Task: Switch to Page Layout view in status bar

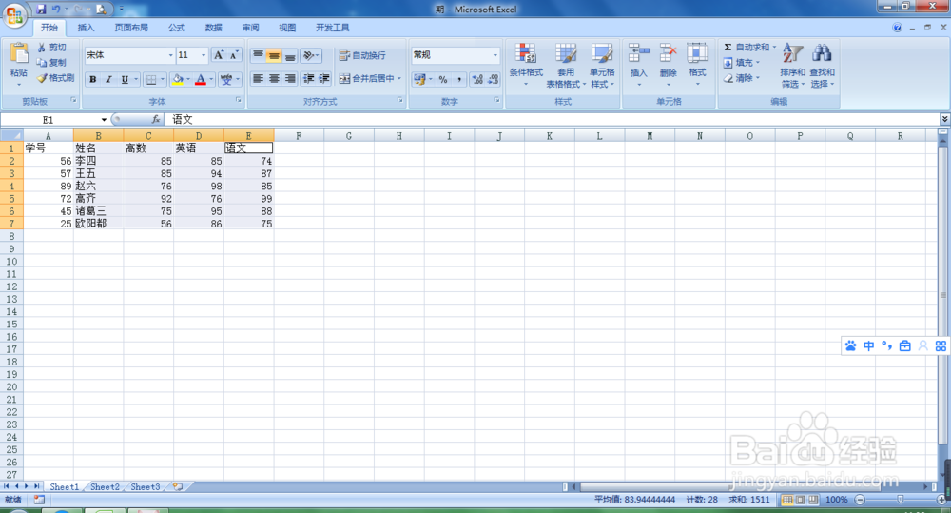Action: [800, 500]
